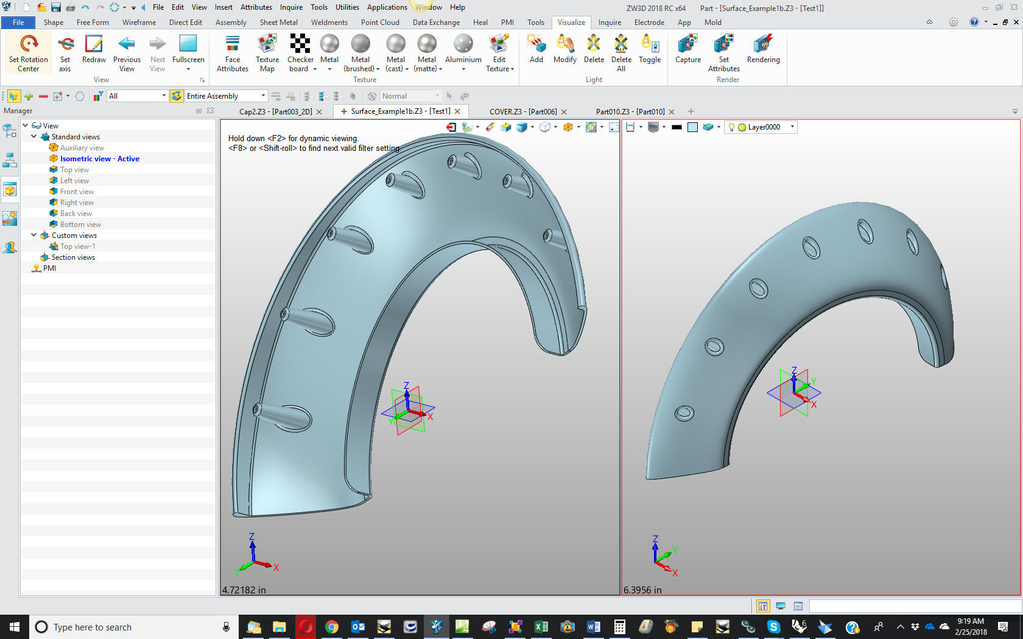Collapse the Standard views tree node
Image resolution: width=1023 pixels, height=639 pixels.
point(34,137)
